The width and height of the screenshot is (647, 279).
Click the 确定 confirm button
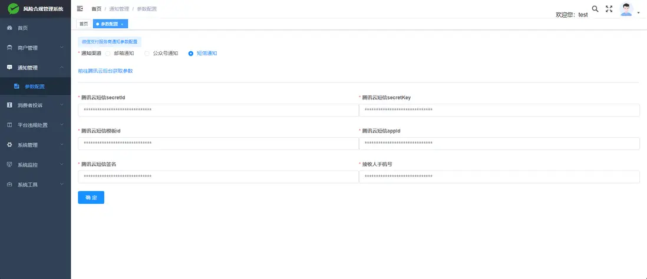[x=91, y=197]
